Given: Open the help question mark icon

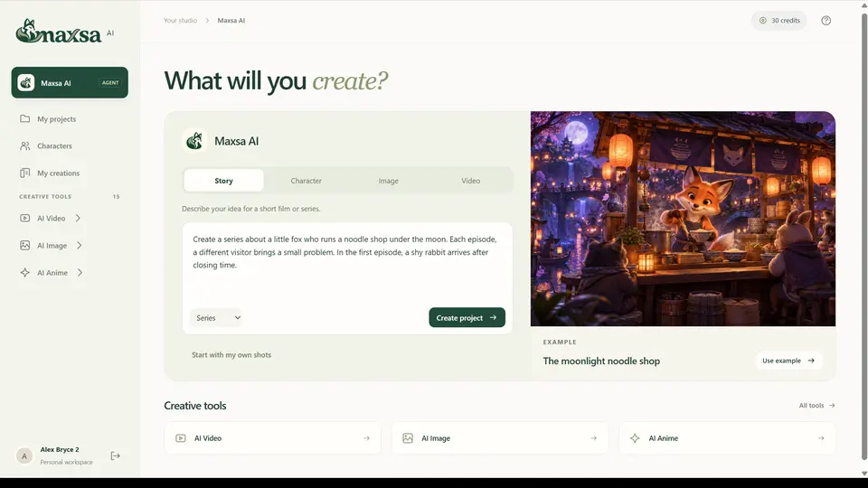Looking at the screenshot, I should click(826, 21).
